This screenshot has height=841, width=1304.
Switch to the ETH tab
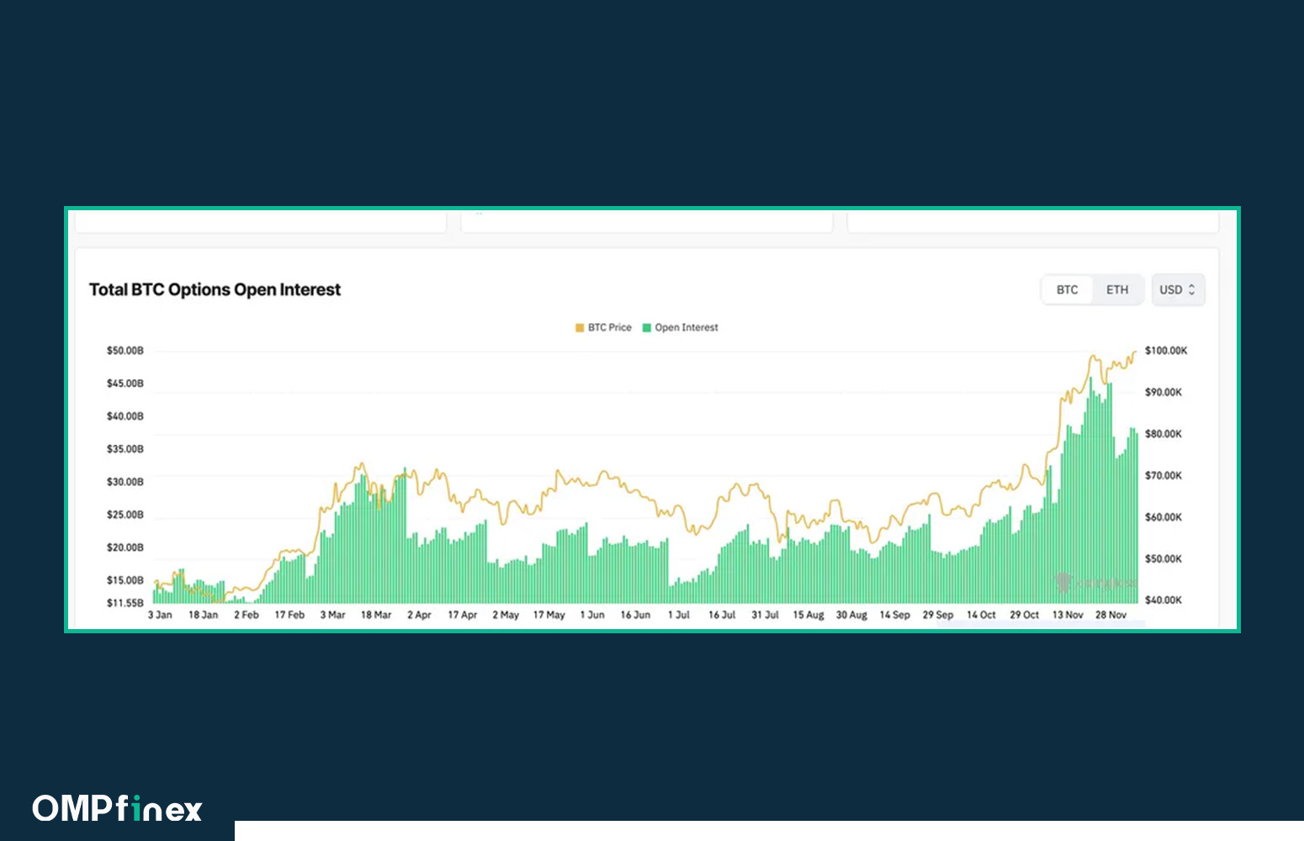tap(1117, 290)
